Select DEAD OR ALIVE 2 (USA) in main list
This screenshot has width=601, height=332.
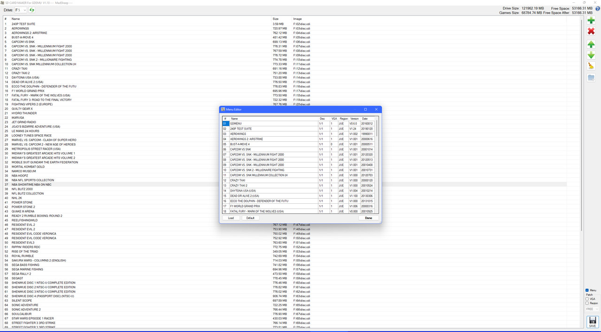27,82
